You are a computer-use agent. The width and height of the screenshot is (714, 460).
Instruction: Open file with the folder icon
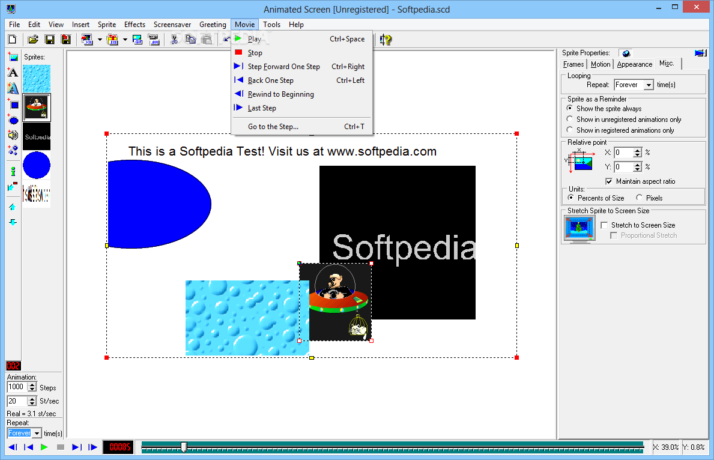coord(33,40)
